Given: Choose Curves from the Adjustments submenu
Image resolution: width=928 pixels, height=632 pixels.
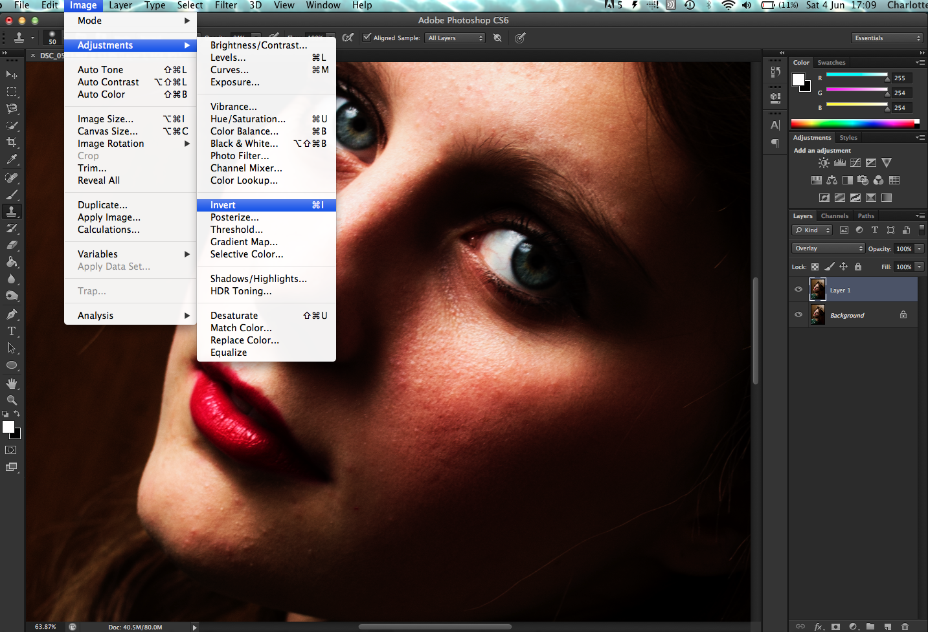Looking at the screenshot, I should pyautogui.click(x=266, y=70).
